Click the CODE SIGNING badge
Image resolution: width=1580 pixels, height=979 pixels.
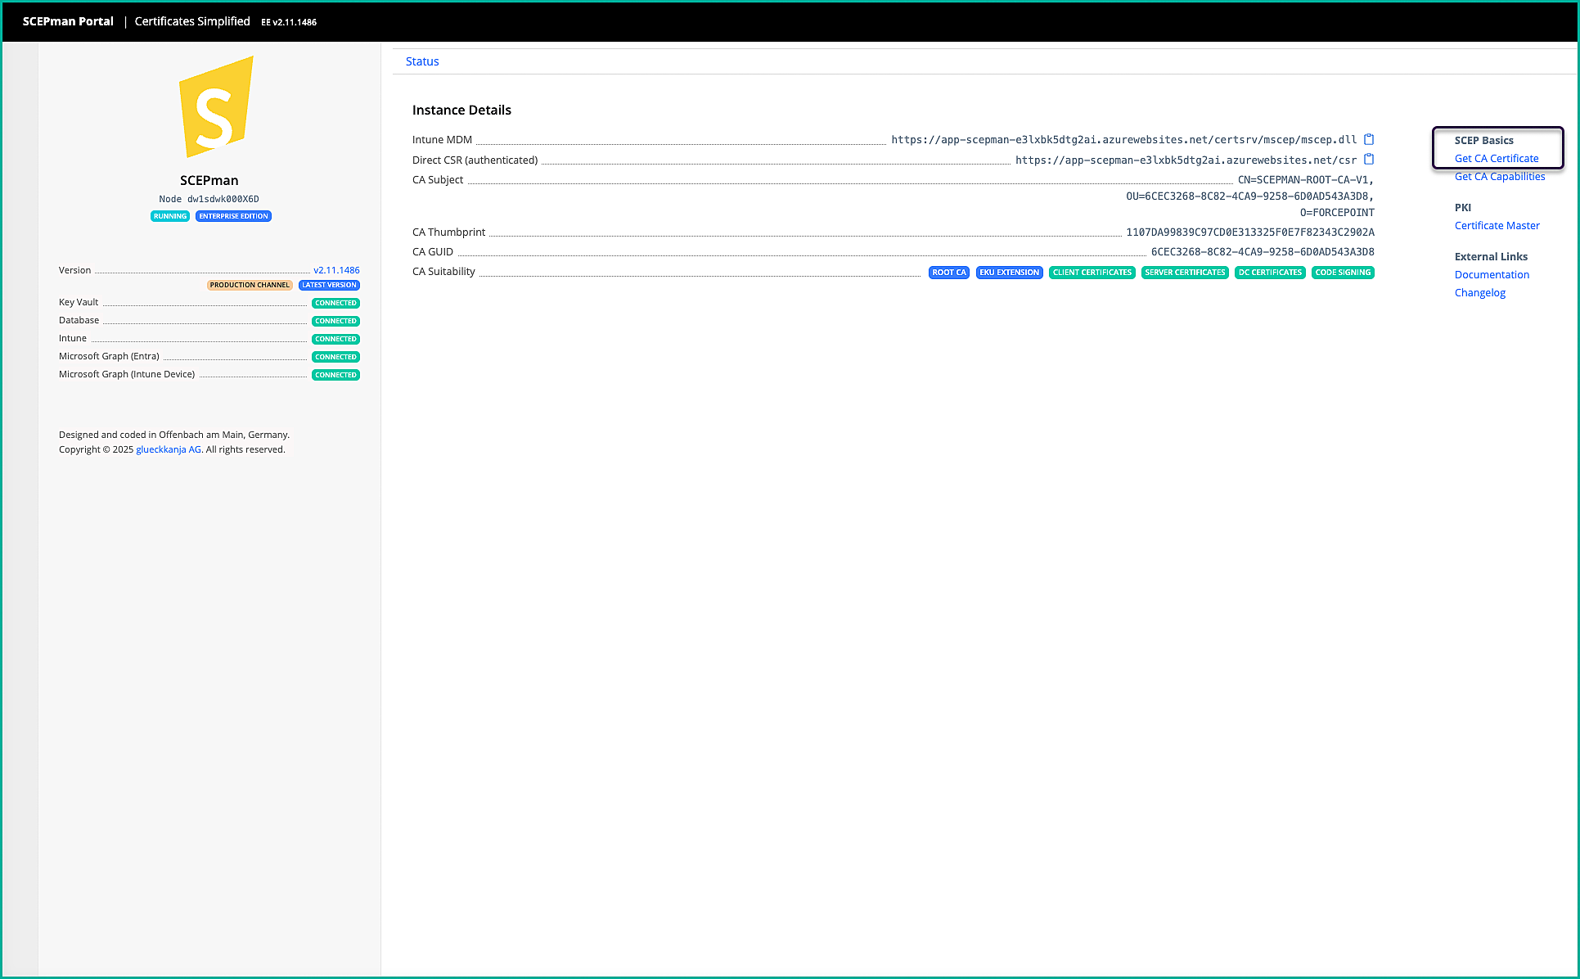pyautogui.click(x=1343, y=273)
